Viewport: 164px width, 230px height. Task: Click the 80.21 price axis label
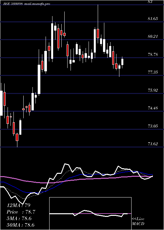(153, 36)
